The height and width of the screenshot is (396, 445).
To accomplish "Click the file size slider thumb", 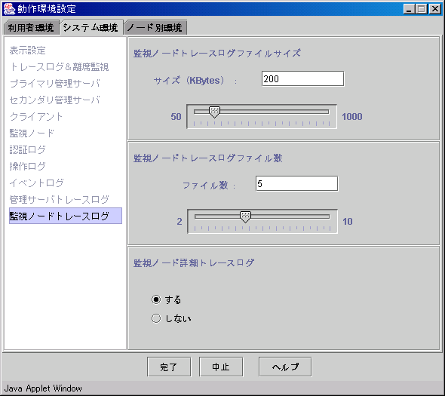I will click(x=214, y=112).
